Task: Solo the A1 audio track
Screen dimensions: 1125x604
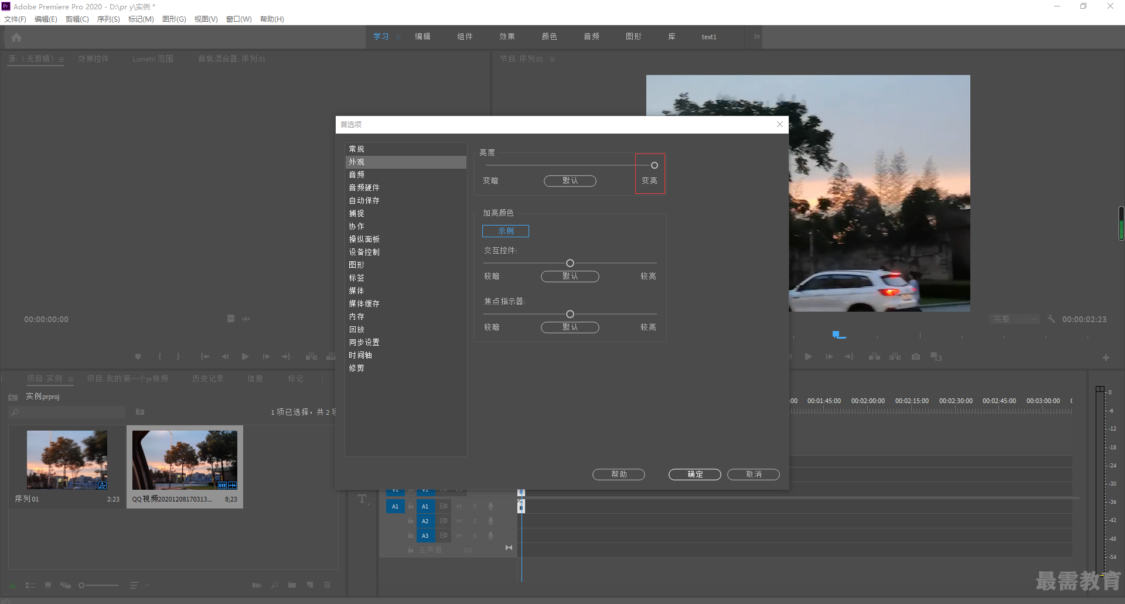Action: pos(475,506)
